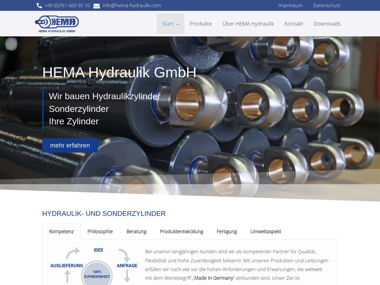Click the phone icon in top bar
The height and width of the screenshot is (285, 380).
pyautogui.click(x=39, y=6)
